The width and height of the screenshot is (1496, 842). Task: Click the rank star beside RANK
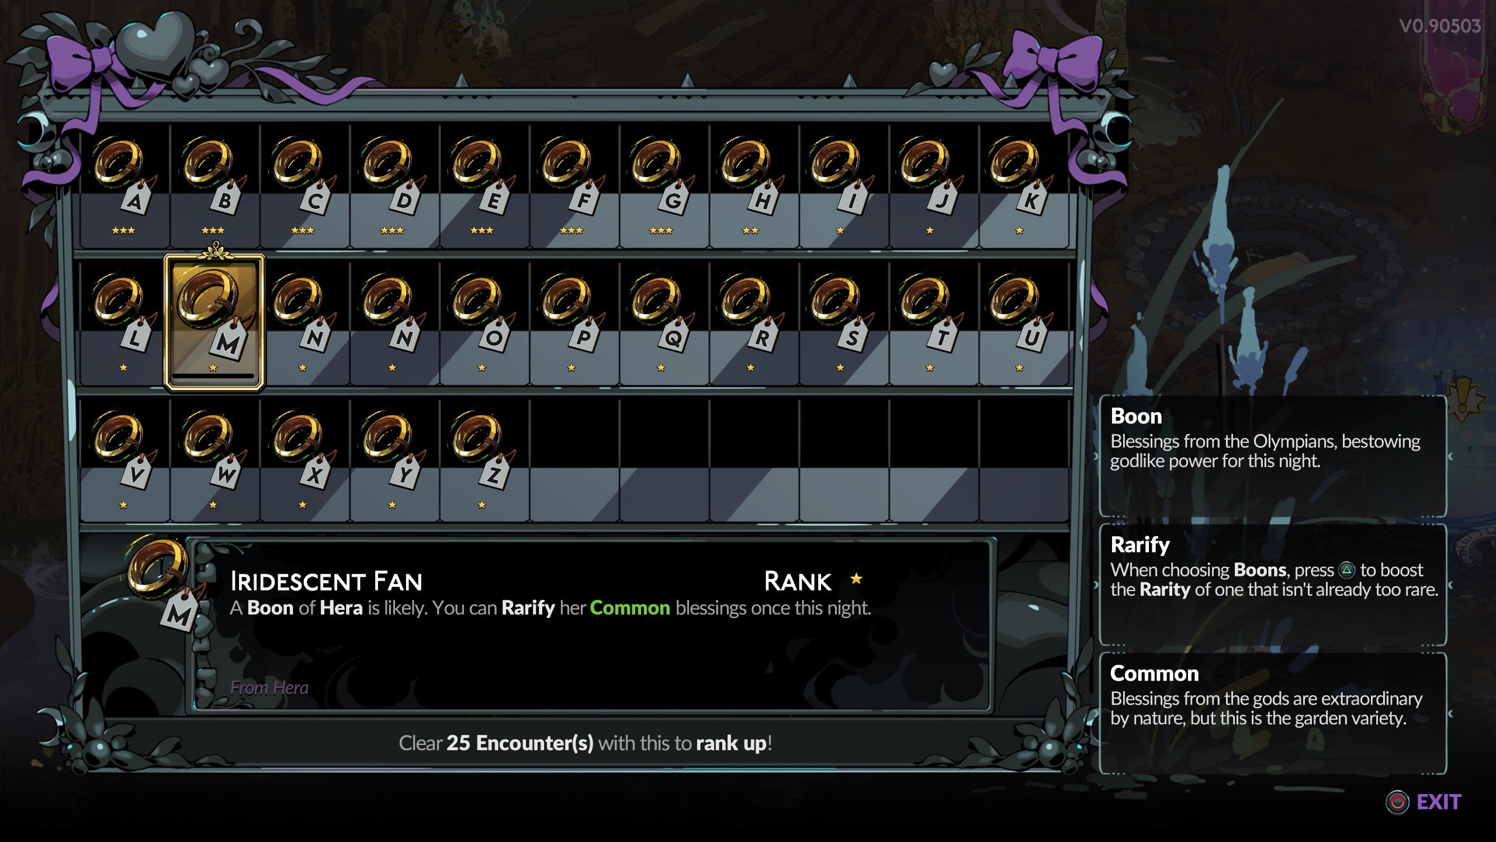[x=856, y=579]
